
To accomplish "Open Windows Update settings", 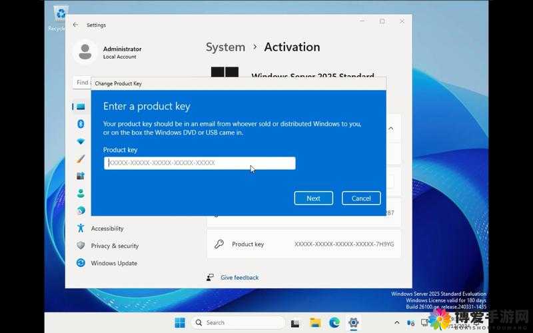I will pyautogui.click(x=114, y=263).
